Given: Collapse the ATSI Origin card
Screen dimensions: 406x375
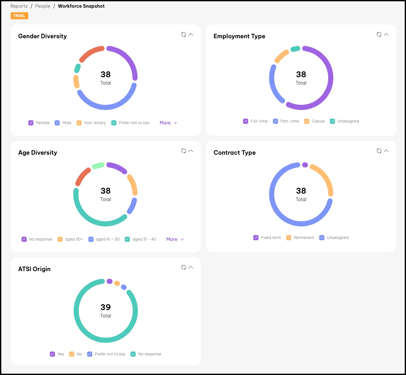Looking at the screenshot, I should coord(191,267).
